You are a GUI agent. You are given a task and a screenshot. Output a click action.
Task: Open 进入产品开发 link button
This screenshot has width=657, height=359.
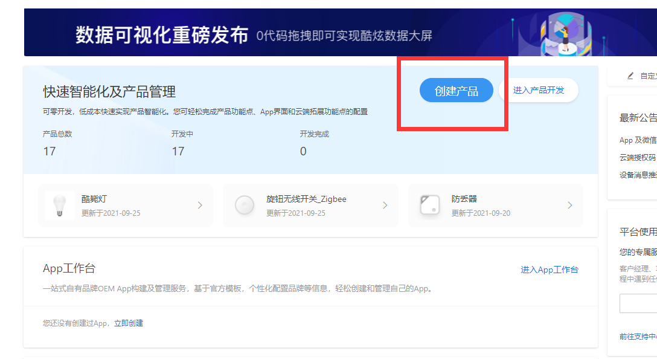pyautogui.click(x=539, y=90)
